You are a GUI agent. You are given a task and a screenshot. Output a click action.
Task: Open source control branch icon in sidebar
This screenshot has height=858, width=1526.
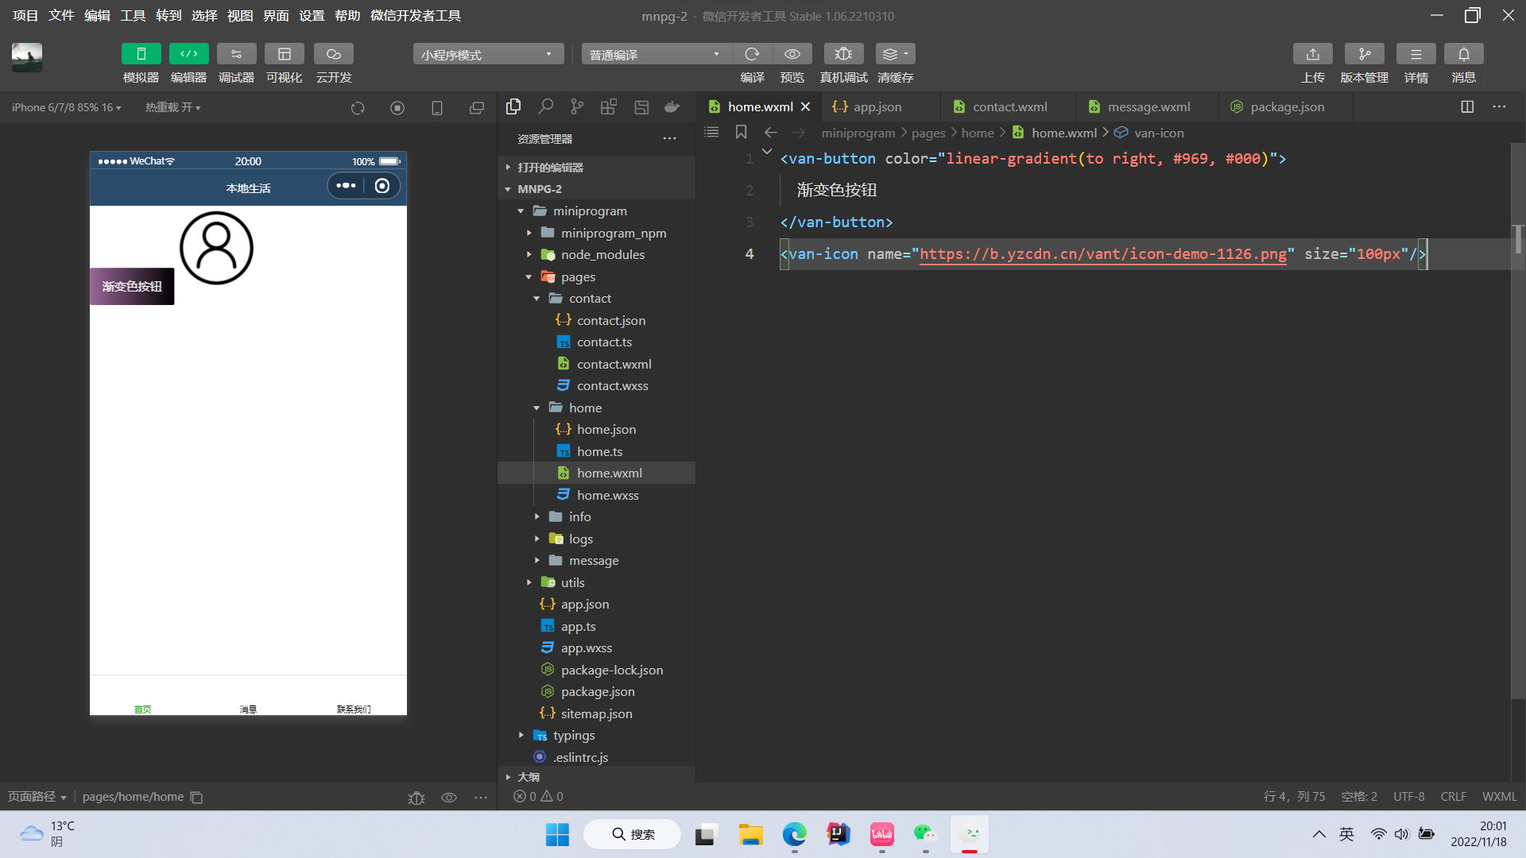pos(577,106)
